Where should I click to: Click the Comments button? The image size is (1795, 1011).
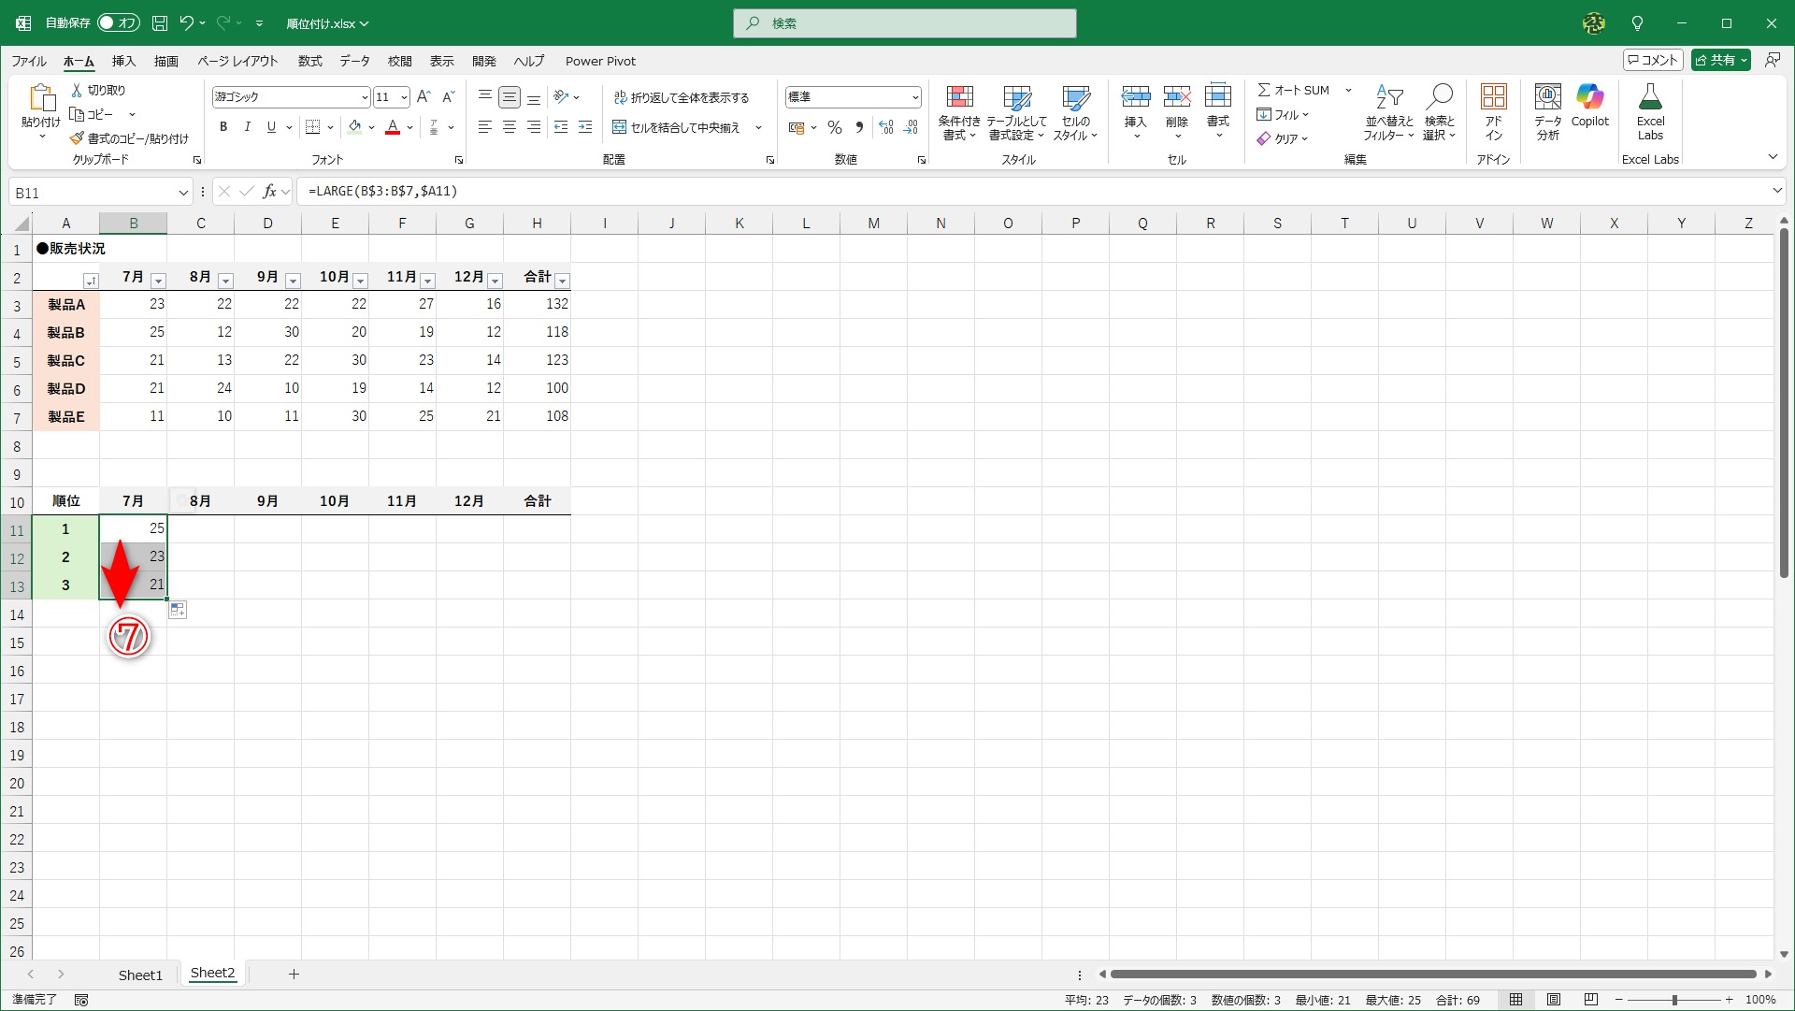pyautogui.click(x=1653, y=60)
